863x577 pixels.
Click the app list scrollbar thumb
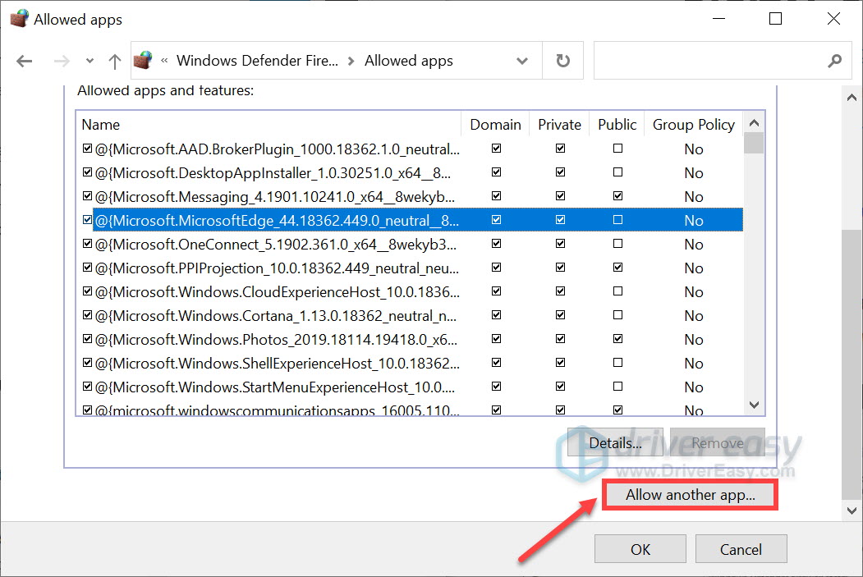(754, 144)
